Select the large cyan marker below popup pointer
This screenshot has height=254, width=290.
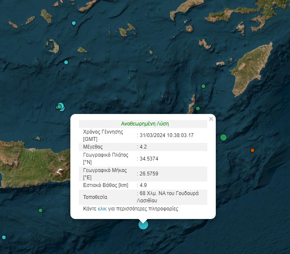pyautogui.click(x=143, y=225)
